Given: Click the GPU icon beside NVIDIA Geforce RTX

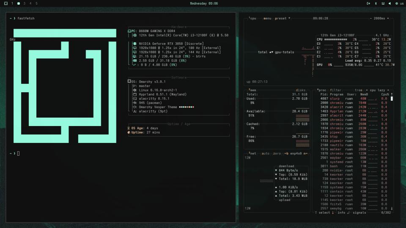Looking at the screenshot, I should click(x=134, y=44).
